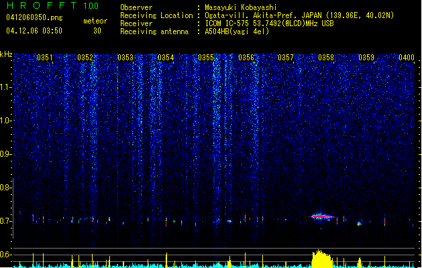This screenshot has width=422, height=268.
Task: Click the small meteor echo blob near 0359
Action: coord(359,223)
